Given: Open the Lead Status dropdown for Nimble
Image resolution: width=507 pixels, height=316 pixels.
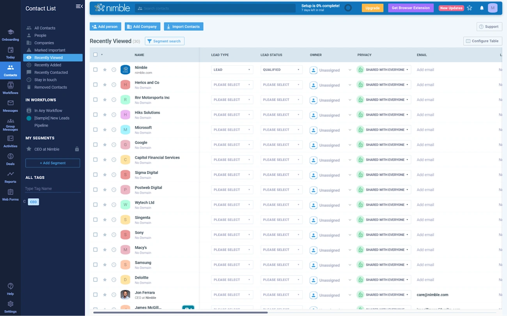Looking at the screenshot, I should [x=281, y=69].
